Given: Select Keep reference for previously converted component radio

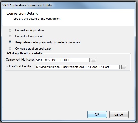Looking at the screenshot, I should coord(10,42).
